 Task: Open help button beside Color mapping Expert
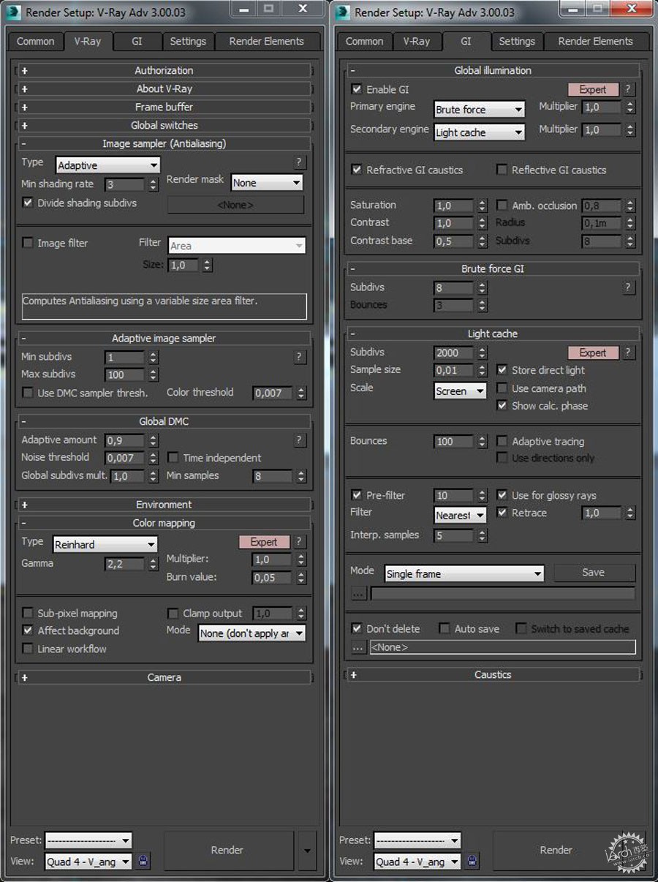tap(299, 542)
